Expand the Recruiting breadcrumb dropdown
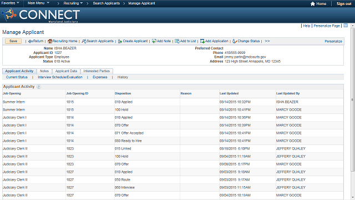 click(73, 3)
